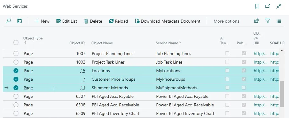Viewport: 289px width, 118px height.
Task: Sort by Service Name column header
Action: [168, 43]
